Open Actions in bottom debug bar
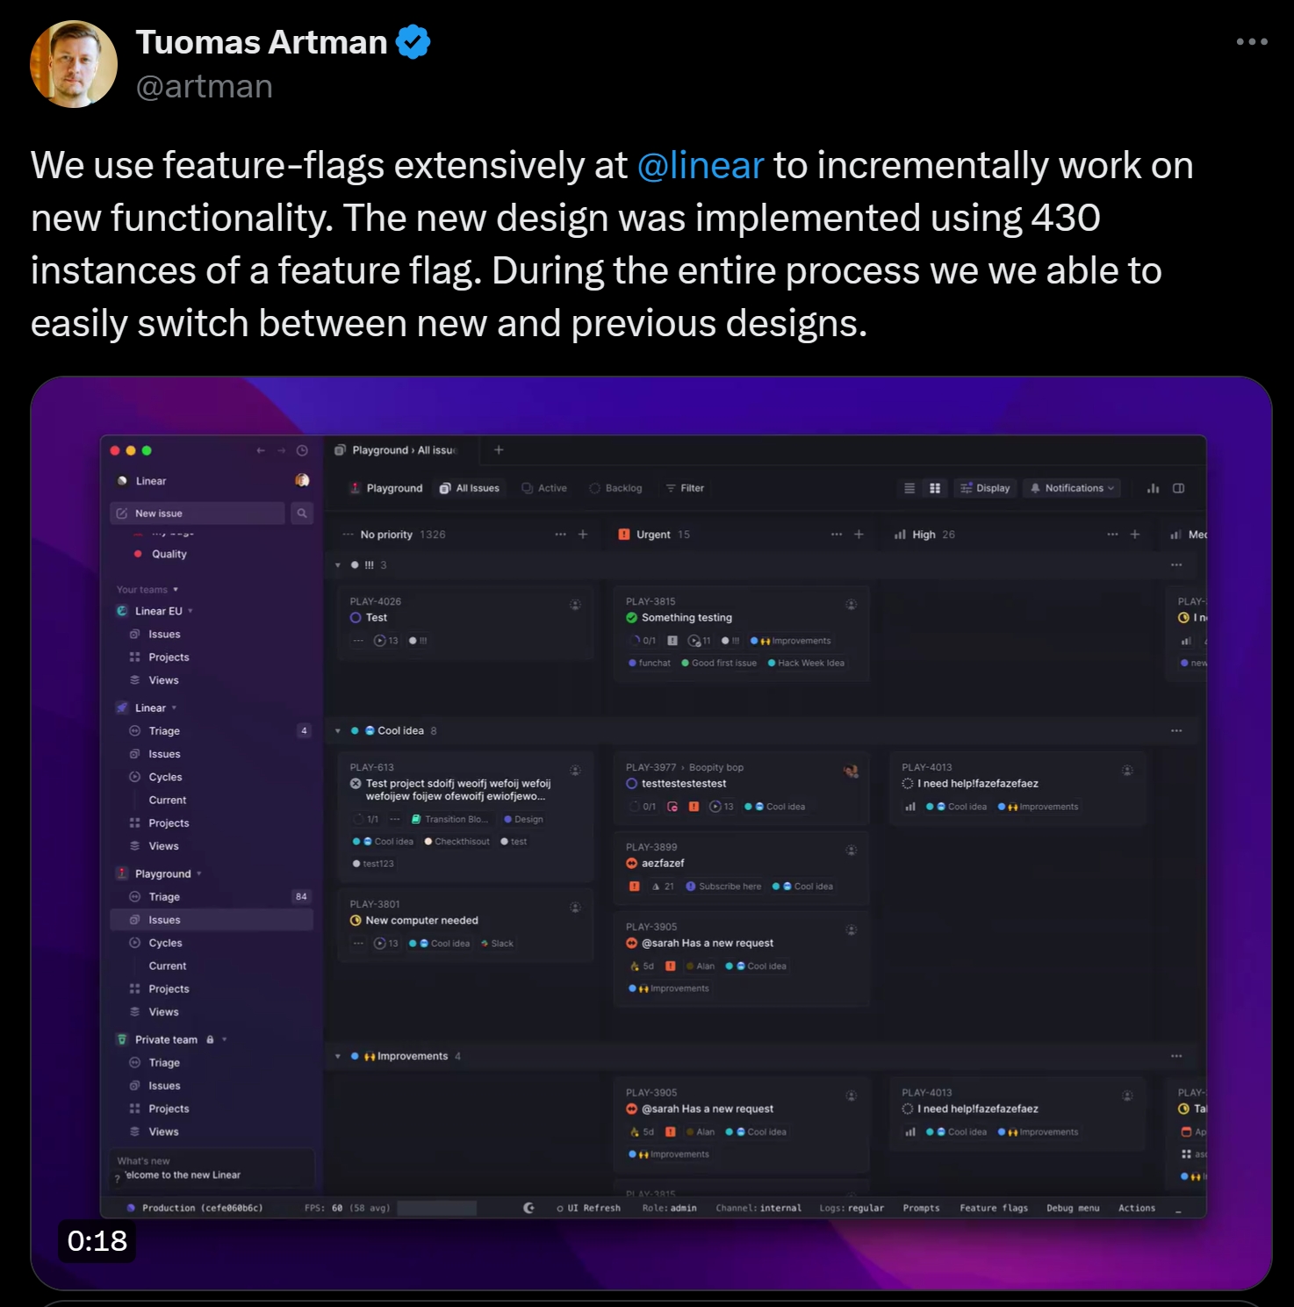 pyautogui.click(x=1137, y=1209)
